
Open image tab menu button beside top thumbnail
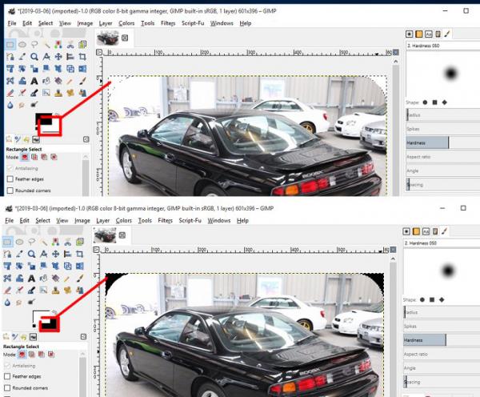[125, 38]
